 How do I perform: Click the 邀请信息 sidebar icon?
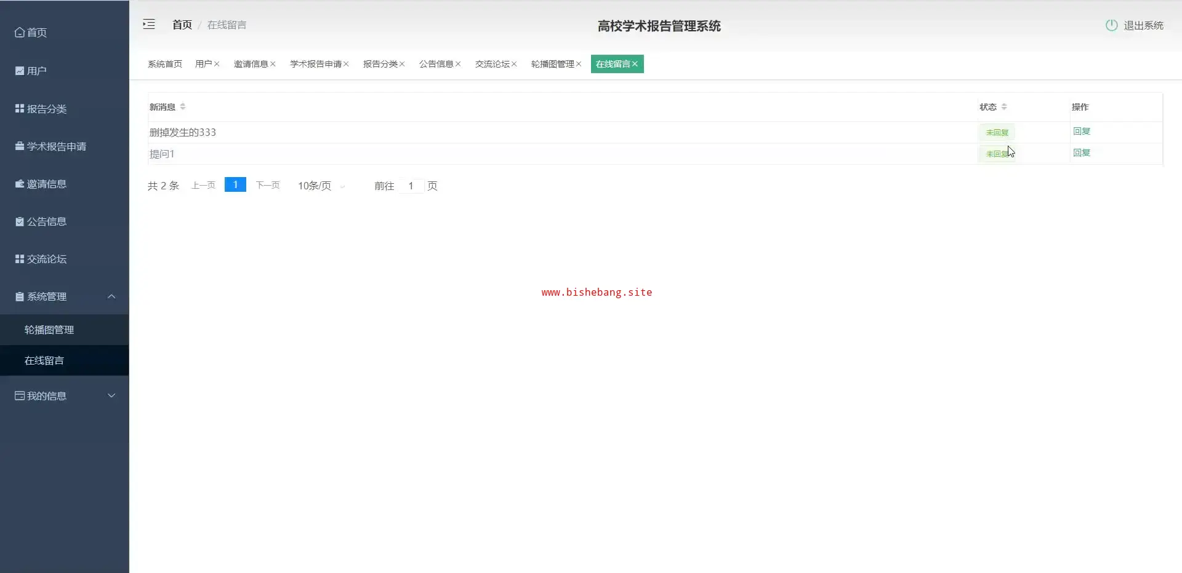point(20,184)
